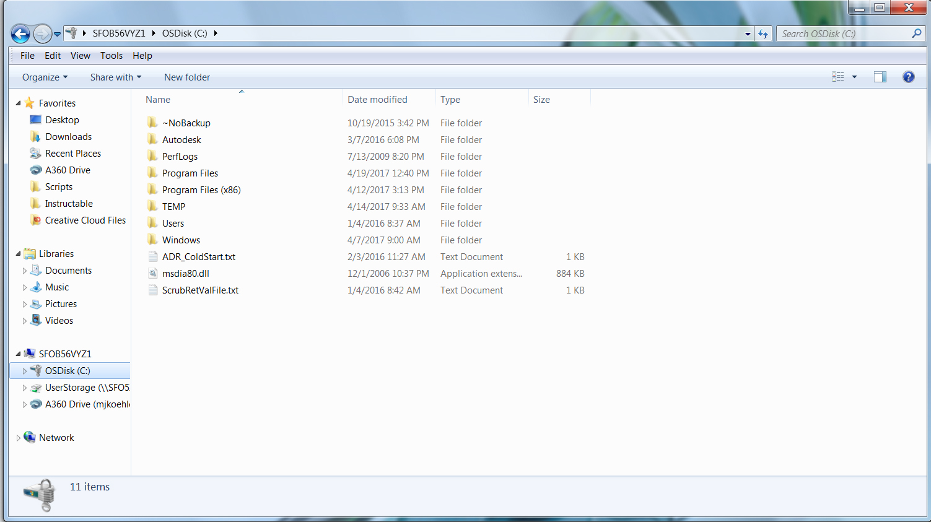This screenshot has width=931, height=522.
Task: Open the Edit menu
Action: click(x=53, y=56)
